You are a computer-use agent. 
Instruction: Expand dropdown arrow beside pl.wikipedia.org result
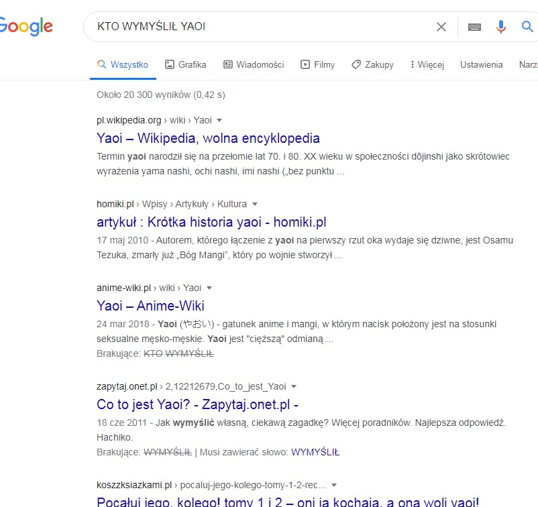pyautogui.click(x=219, y=121)
